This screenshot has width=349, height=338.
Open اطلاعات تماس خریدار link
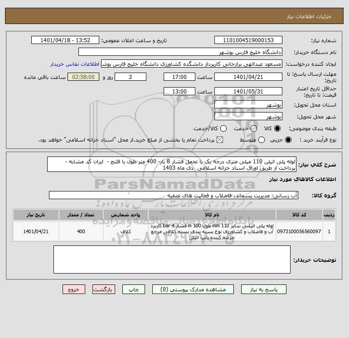pos(75,64)
